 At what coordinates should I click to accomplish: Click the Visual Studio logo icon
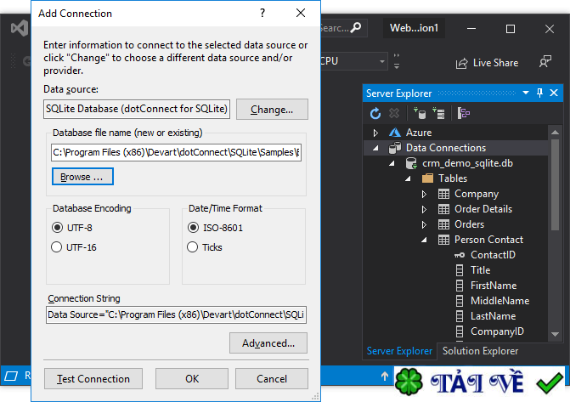click(x=20, y=28)
